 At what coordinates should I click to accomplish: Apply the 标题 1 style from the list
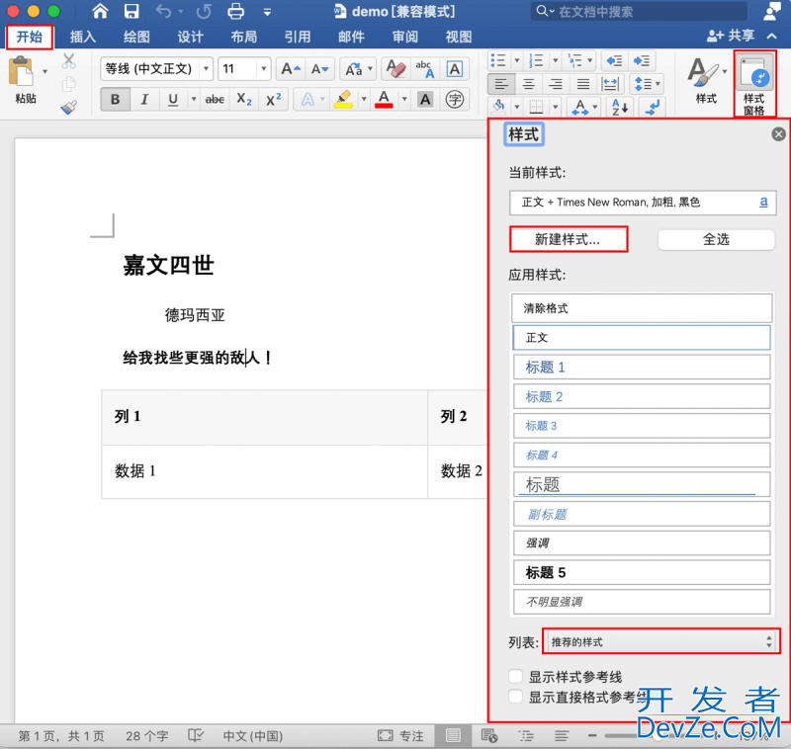point(641,367)
